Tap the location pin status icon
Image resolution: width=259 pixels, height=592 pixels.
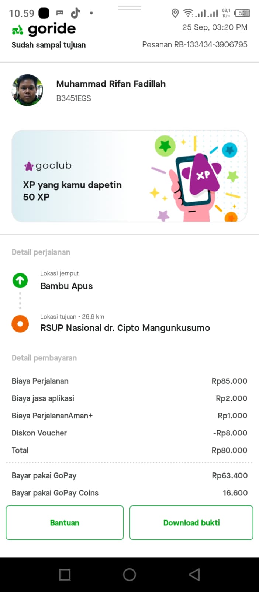[x=175, y=13]
